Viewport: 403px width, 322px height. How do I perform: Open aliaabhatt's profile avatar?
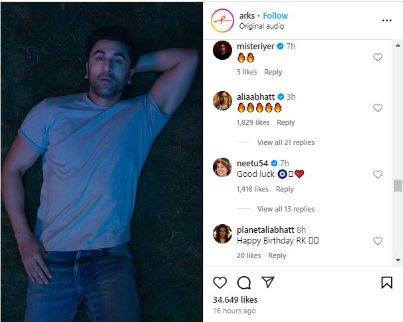(x=221, y=101)
